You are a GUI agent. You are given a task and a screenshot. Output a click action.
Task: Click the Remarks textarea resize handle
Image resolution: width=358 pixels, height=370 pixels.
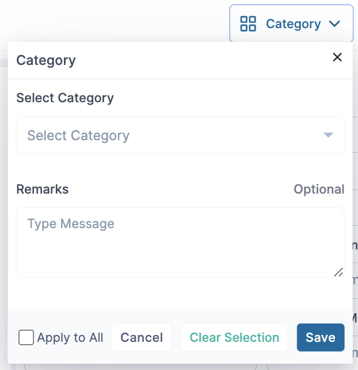click(338, 272)
